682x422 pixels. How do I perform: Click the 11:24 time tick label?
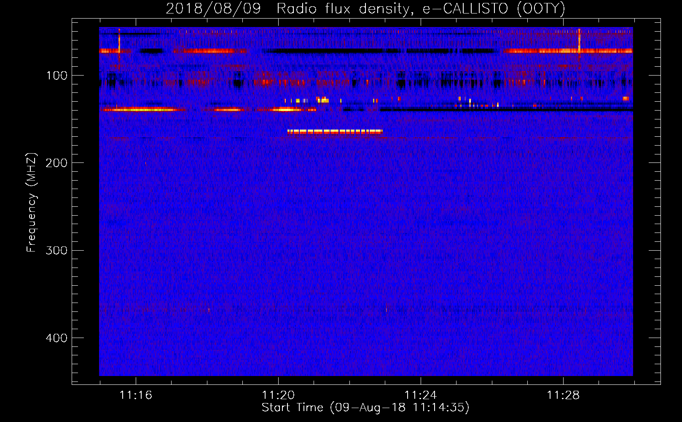coord(421,395)
